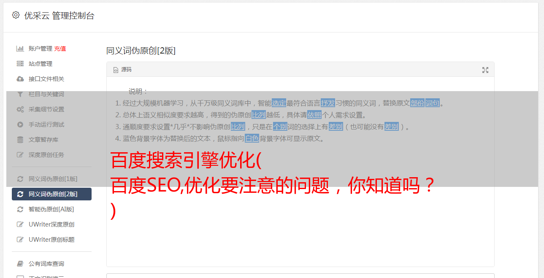The image size is (544, 278).
Task: Click the database icon next to 文章暂存库
Action: (20, 140)
